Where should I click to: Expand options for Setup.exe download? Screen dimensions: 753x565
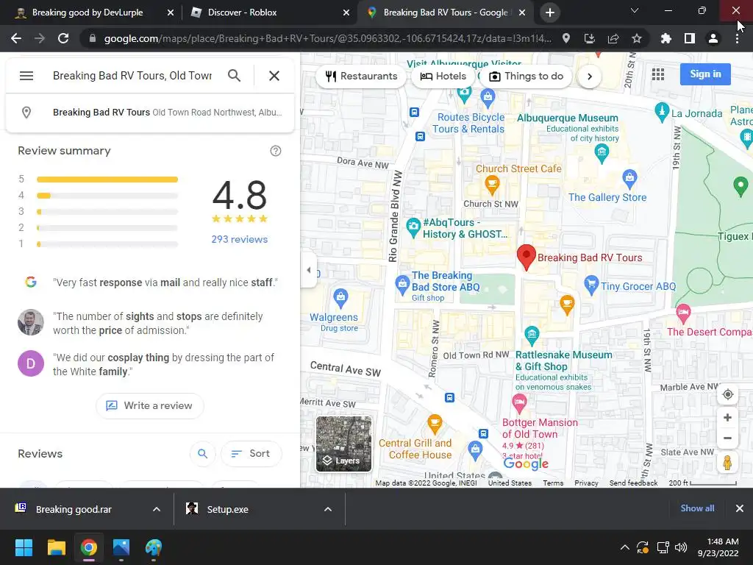coord(328,509)
